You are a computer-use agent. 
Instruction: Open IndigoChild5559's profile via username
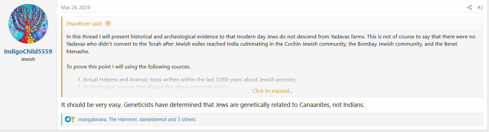28,52
